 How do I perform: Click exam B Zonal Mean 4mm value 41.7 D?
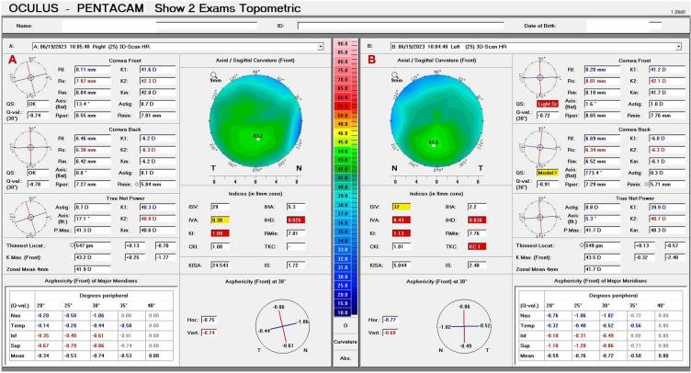coord(603,268)
